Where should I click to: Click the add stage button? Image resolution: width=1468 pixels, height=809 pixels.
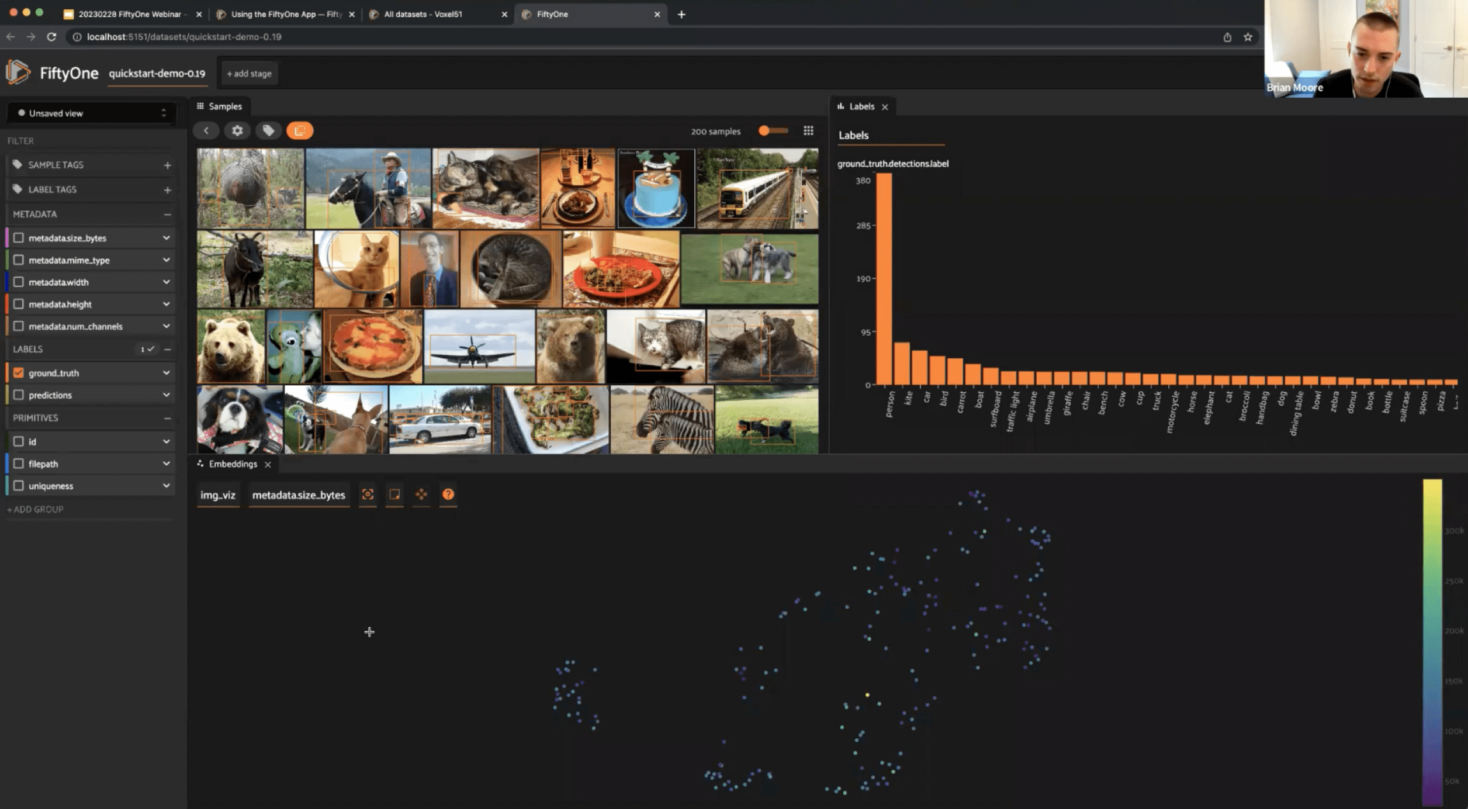tap(249, 74)
